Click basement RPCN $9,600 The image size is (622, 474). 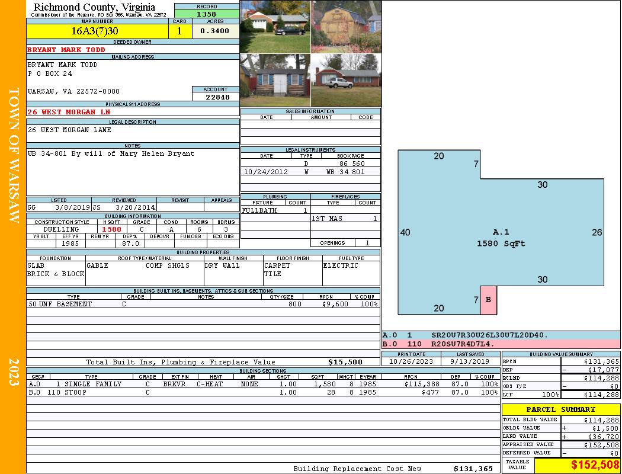[335, 304]
